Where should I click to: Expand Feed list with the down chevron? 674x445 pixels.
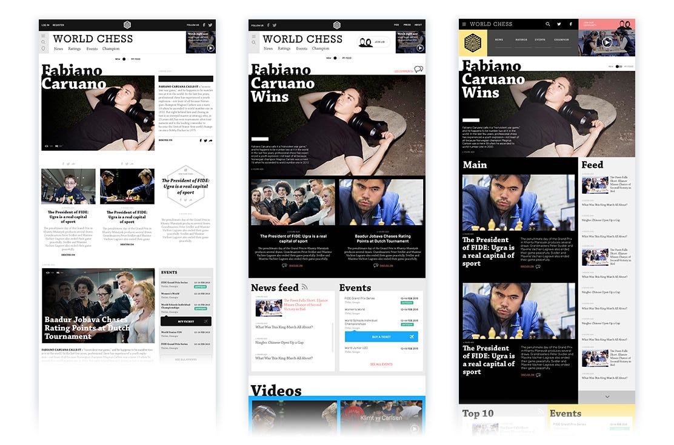(607, 397)
